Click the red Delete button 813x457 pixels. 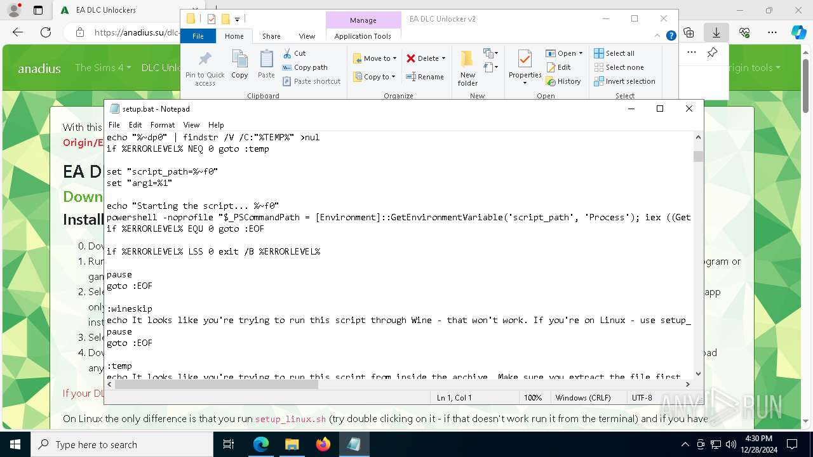(x=422, y=58)
